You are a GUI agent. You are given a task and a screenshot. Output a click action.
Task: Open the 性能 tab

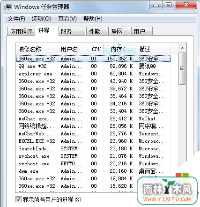pos(97,31)
